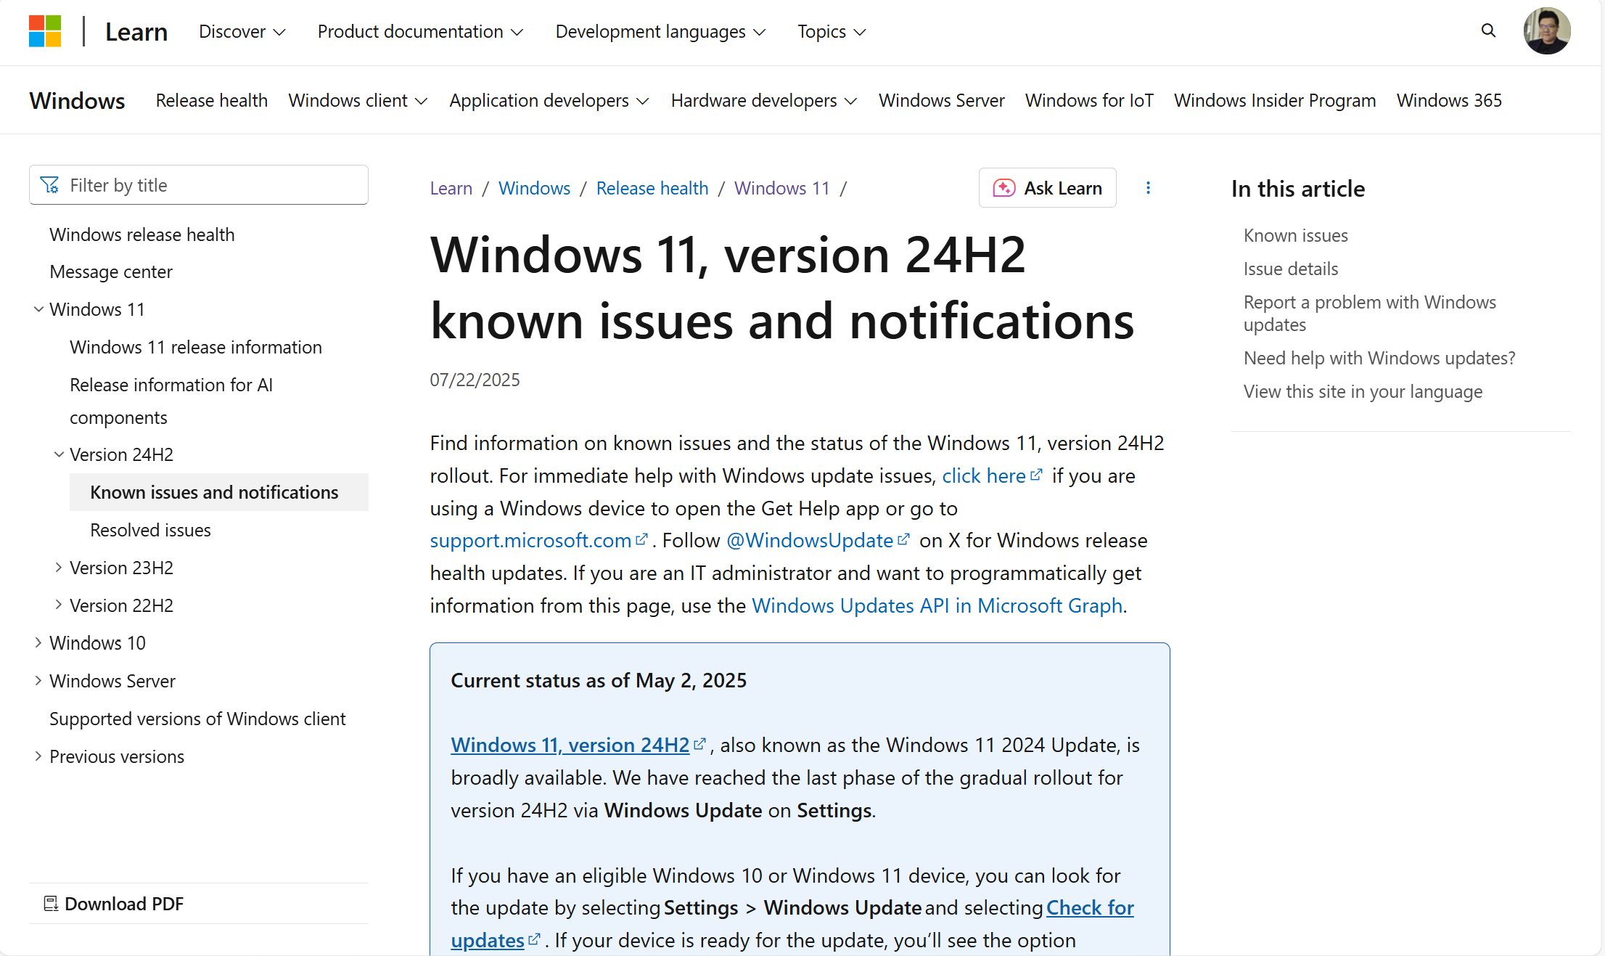The image size is (1605, 956).
Task: Open the 'click here' help link
Action: 992,475
